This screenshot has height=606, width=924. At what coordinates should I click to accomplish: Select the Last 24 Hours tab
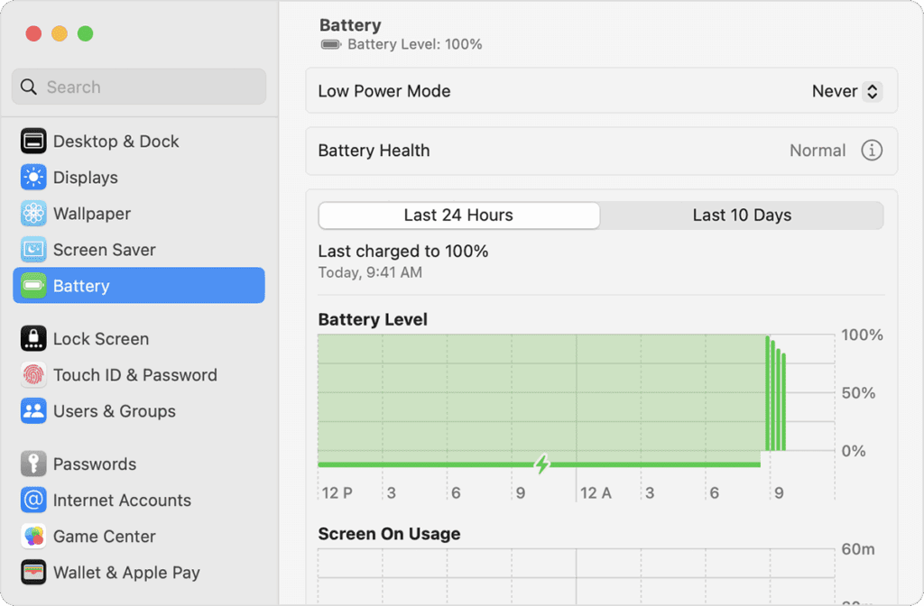[x=458, y=215]
